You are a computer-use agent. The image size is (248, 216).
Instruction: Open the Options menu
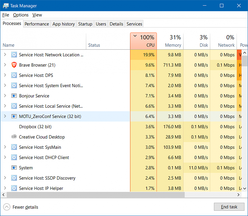tap(21, 15)
